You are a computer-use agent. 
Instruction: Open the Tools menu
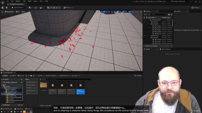click(24, 1)
